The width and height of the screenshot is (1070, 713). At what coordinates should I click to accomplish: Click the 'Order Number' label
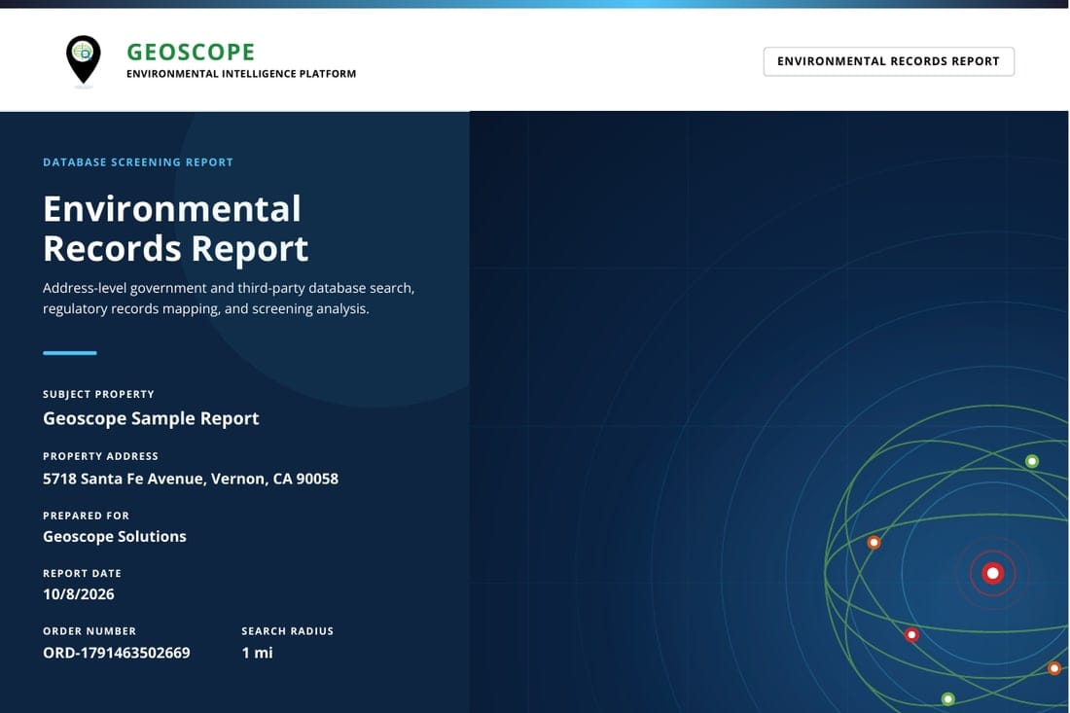click(89, 631)
